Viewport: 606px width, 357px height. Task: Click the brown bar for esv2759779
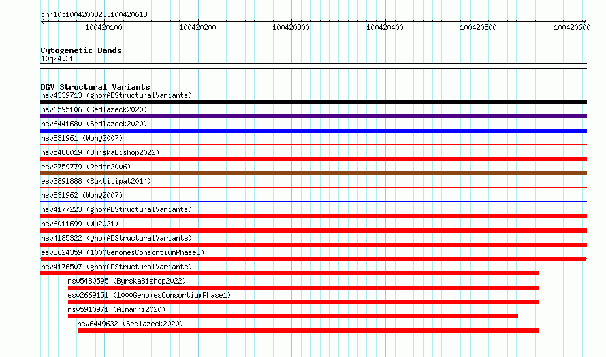click(x=313, y=173)
